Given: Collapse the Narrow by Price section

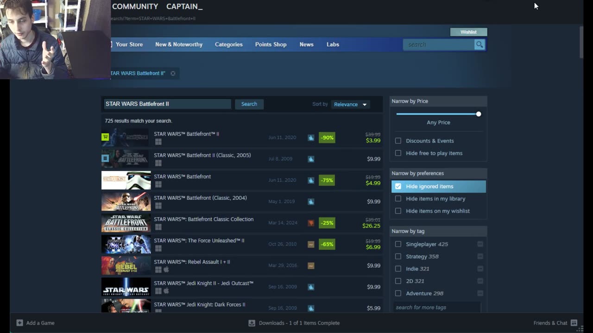Looking at the screenshot, I should [x=438, y=101].
